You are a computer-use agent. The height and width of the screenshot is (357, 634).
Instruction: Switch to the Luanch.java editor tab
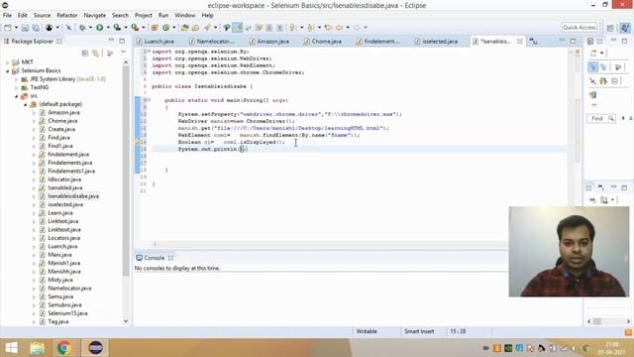click(x=156, y=42)
